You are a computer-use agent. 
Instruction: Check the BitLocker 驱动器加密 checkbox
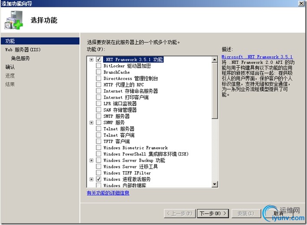point(98,66)
